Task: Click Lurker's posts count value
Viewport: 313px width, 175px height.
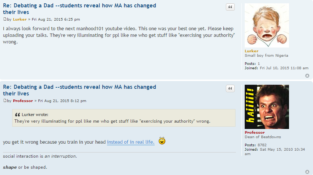Action: [x=259, y=64]
